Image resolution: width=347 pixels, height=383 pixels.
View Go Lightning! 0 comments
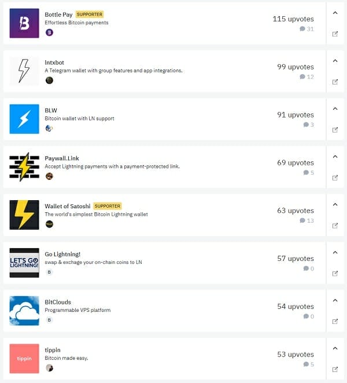[309, 268]
